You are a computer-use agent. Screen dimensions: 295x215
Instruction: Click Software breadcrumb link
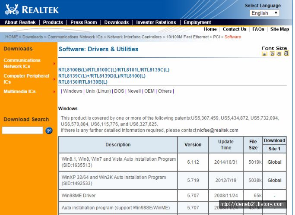(x=232, y=37)
